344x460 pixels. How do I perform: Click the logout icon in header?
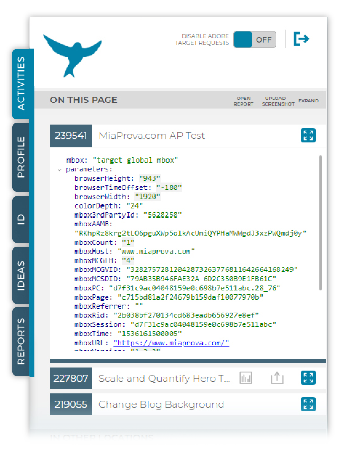pyautogui.click(x=302, y=39)
